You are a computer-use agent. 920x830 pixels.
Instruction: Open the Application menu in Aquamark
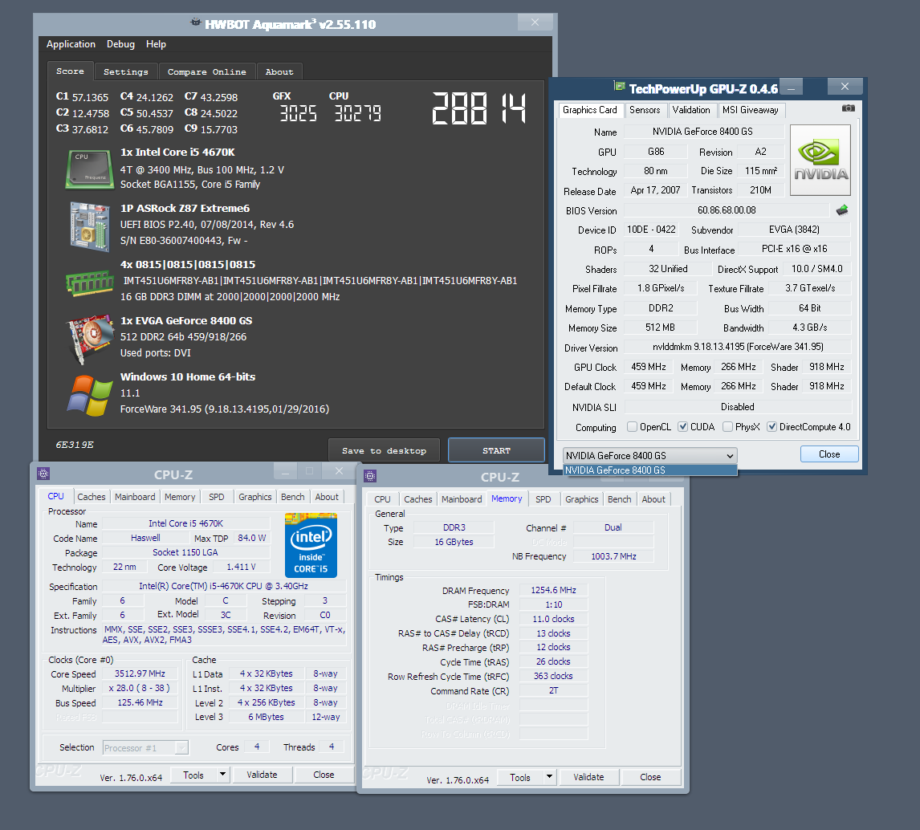coord(71,44)
